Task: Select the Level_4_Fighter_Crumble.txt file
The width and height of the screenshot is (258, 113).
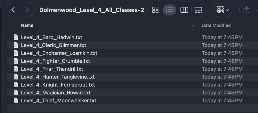Action: pos(55,61)
